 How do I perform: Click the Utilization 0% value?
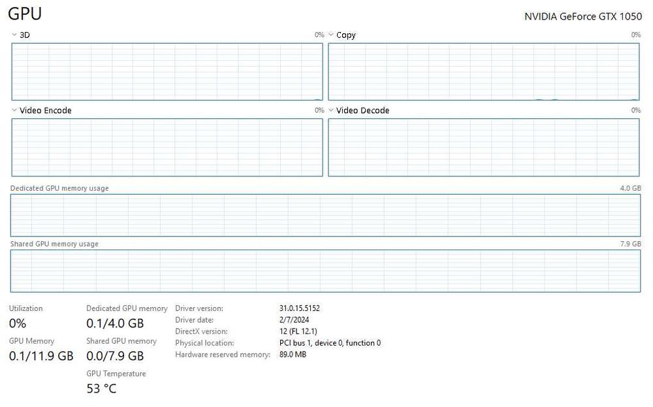coord(18,323)
